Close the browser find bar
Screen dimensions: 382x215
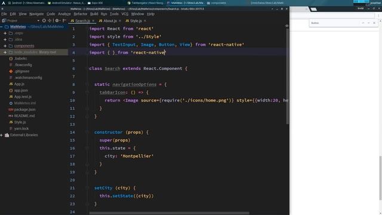374,23
